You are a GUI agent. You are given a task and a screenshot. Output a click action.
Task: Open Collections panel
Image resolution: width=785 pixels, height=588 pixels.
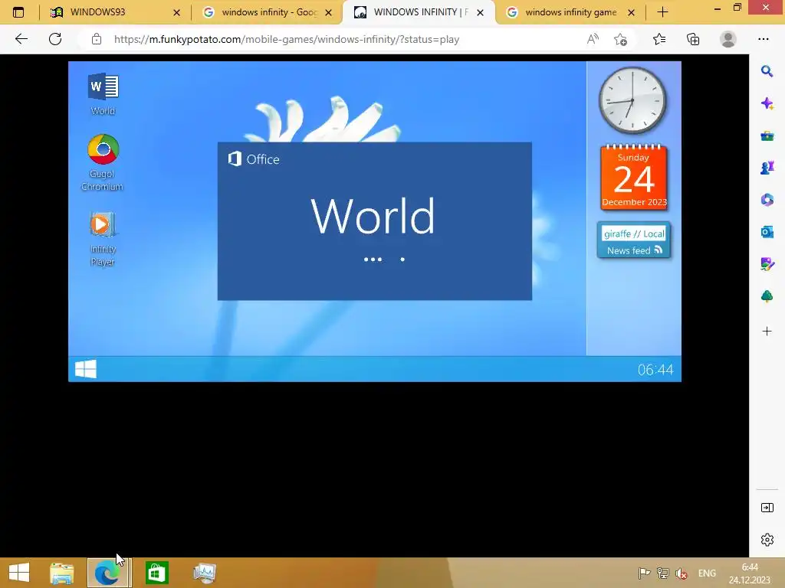tap(693, 39)
